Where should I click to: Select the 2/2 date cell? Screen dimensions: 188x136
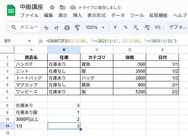pyautogui.click(x=162, y=92)
